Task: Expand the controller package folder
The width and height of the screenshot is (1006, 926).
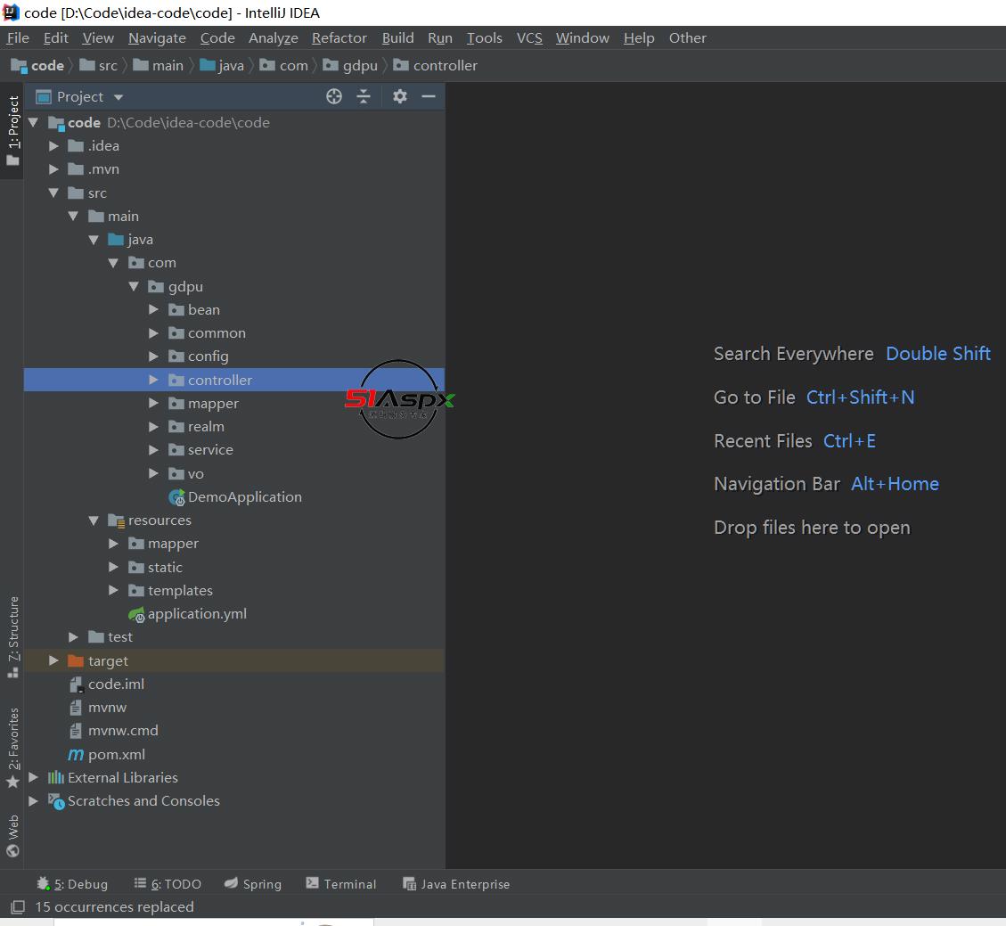Action: pyautogui.click(x=153, y=380)
